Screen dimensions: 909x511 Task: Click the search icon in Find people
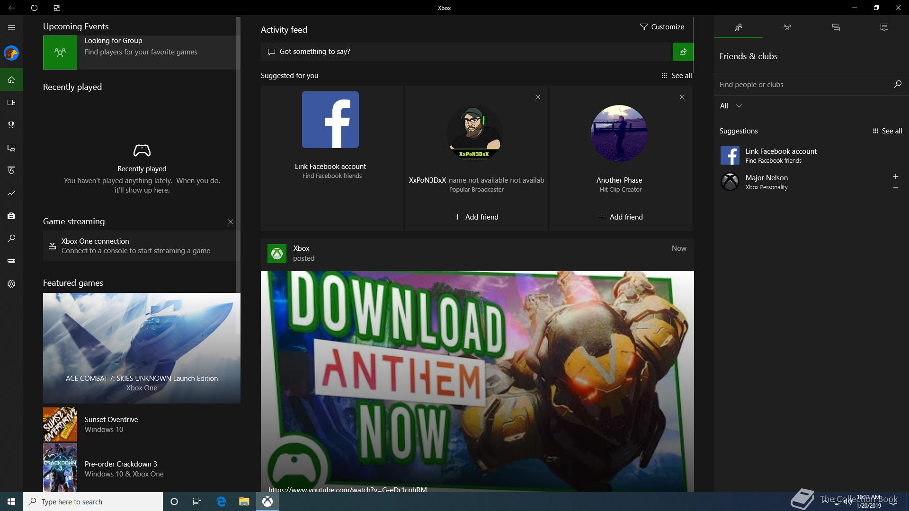point(897,84)
